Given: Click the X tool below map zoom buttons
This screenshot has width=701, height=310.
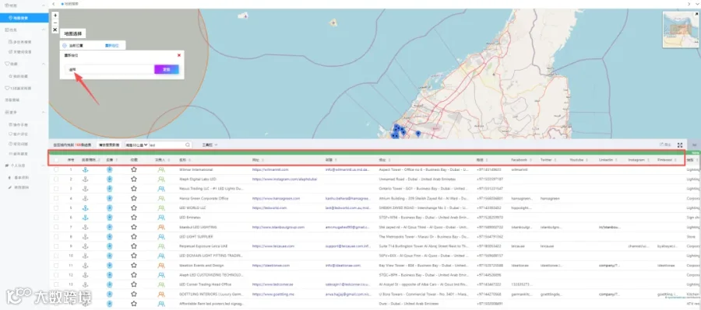Looking at the screenshot, I should [55, 30].
